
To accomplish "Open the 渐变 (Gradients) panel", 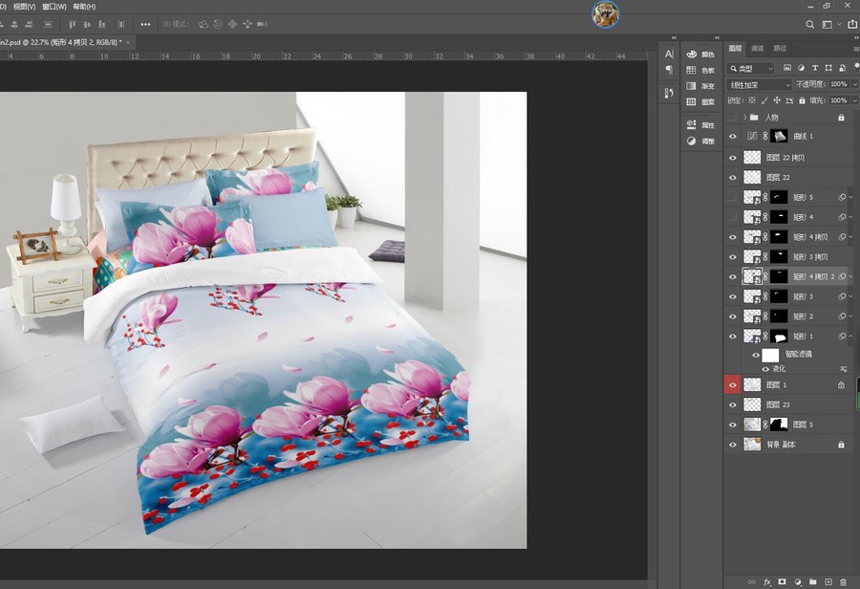I will pos(700,86).
